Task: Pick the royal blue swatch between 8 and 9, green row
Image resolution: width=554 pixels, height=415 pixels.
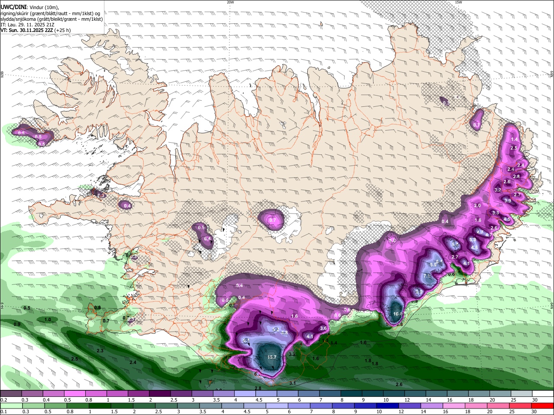Action: tap(344, 406)
